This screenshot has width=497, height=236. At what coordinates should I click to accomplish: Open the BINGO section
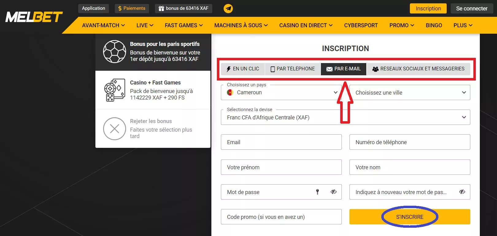click(x=434, y=25)
